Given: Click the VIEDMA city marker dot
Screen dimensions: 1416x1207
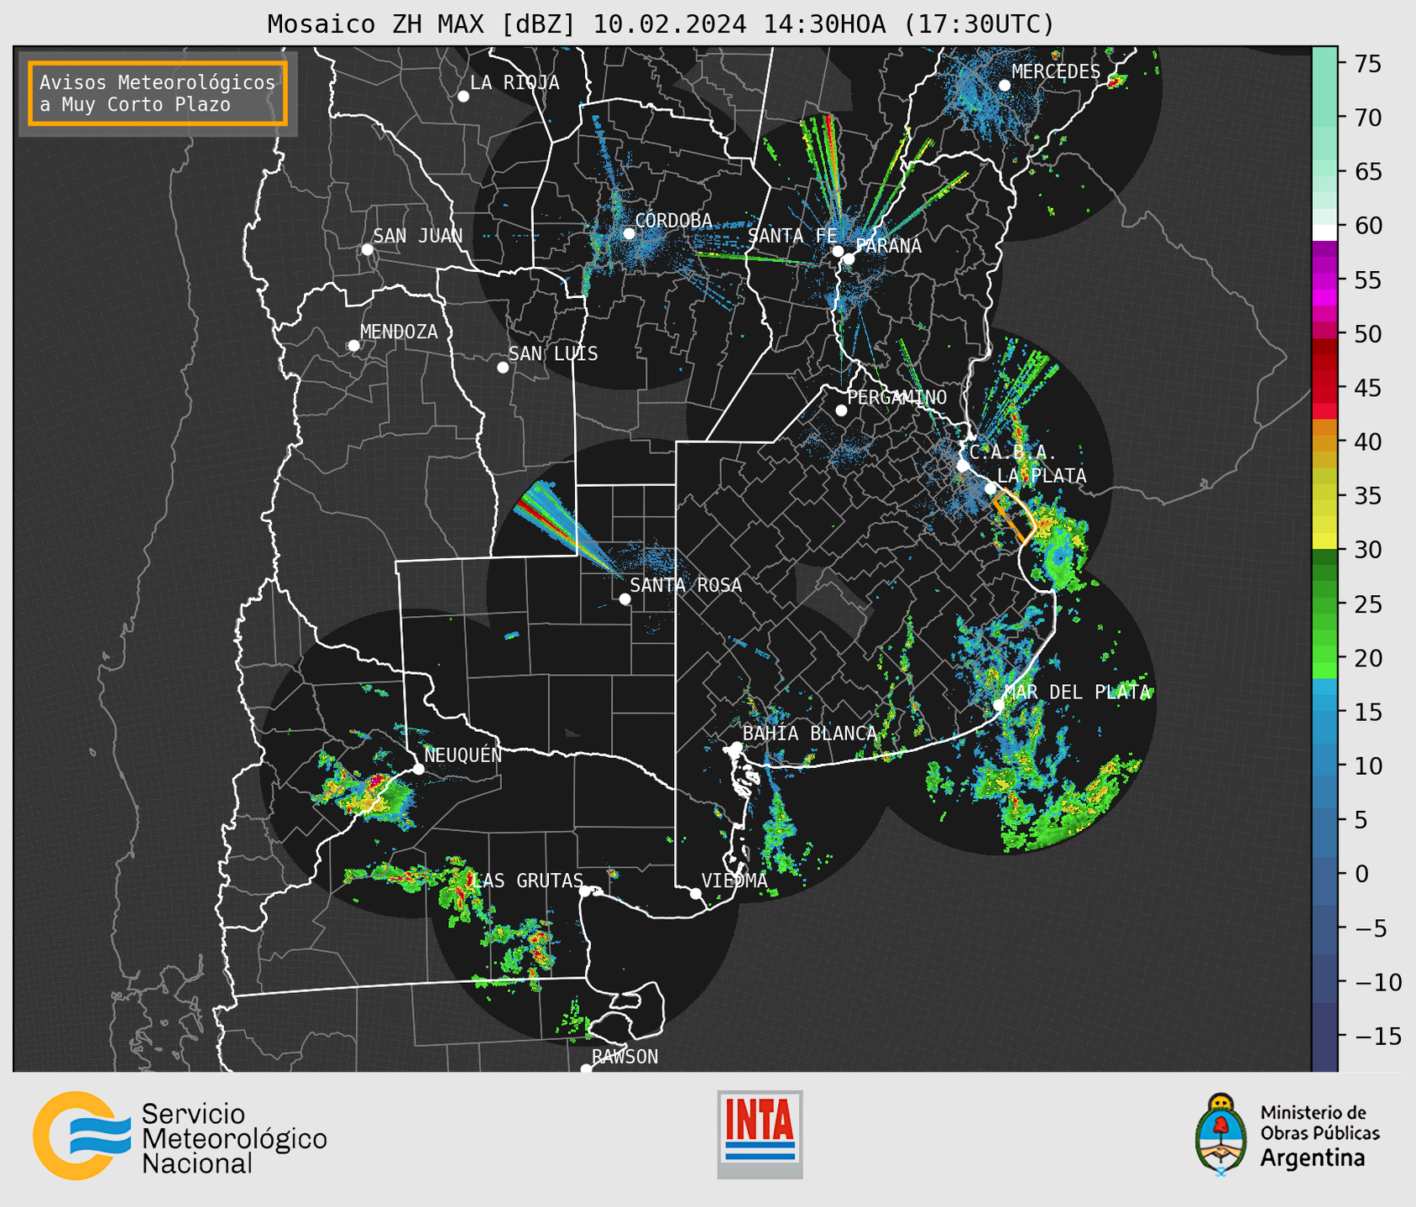Looking at the screenshot, I should (695, 894).
